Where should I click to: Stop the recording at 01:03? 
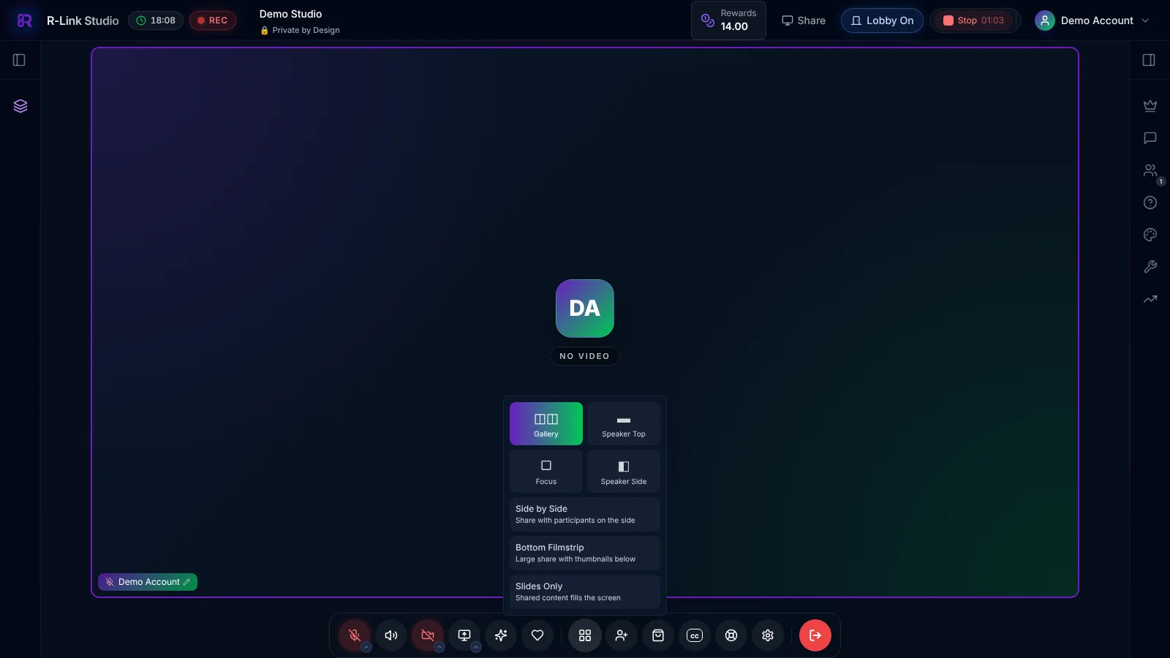pyautogui.click(x=974, y=20)
